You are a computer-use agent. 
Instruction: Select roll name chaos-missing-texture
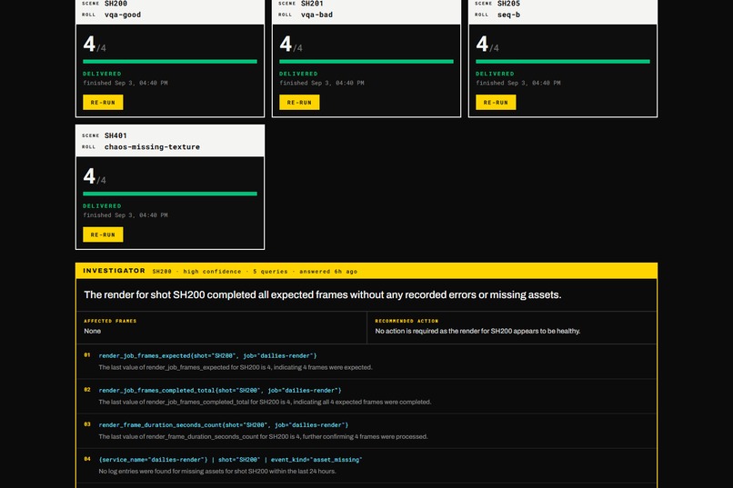click(152, 146)
